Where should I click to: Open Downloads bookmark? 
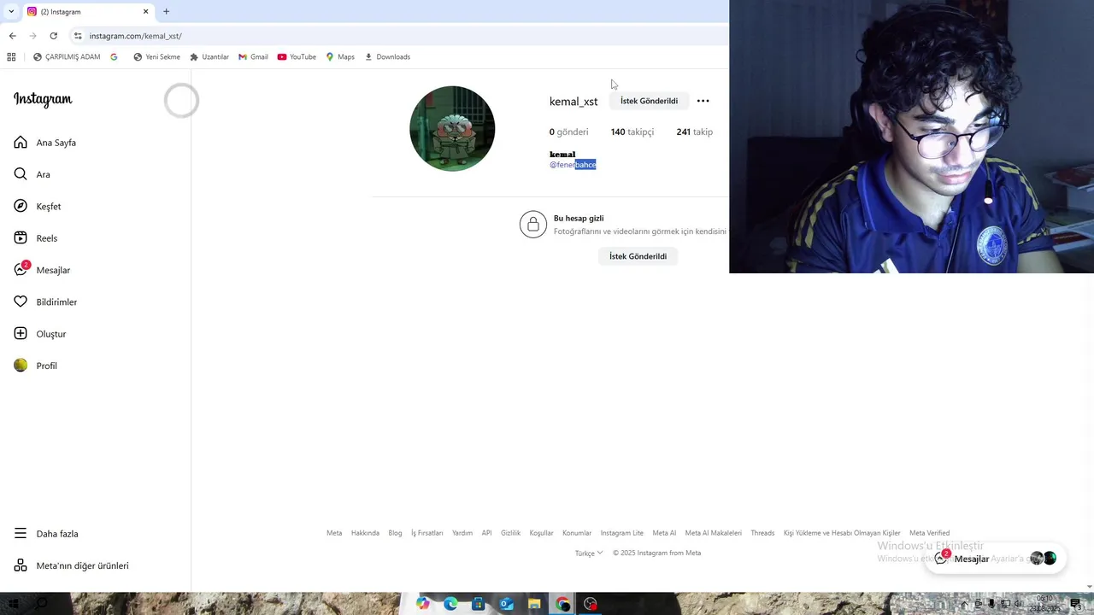(387, 57)
